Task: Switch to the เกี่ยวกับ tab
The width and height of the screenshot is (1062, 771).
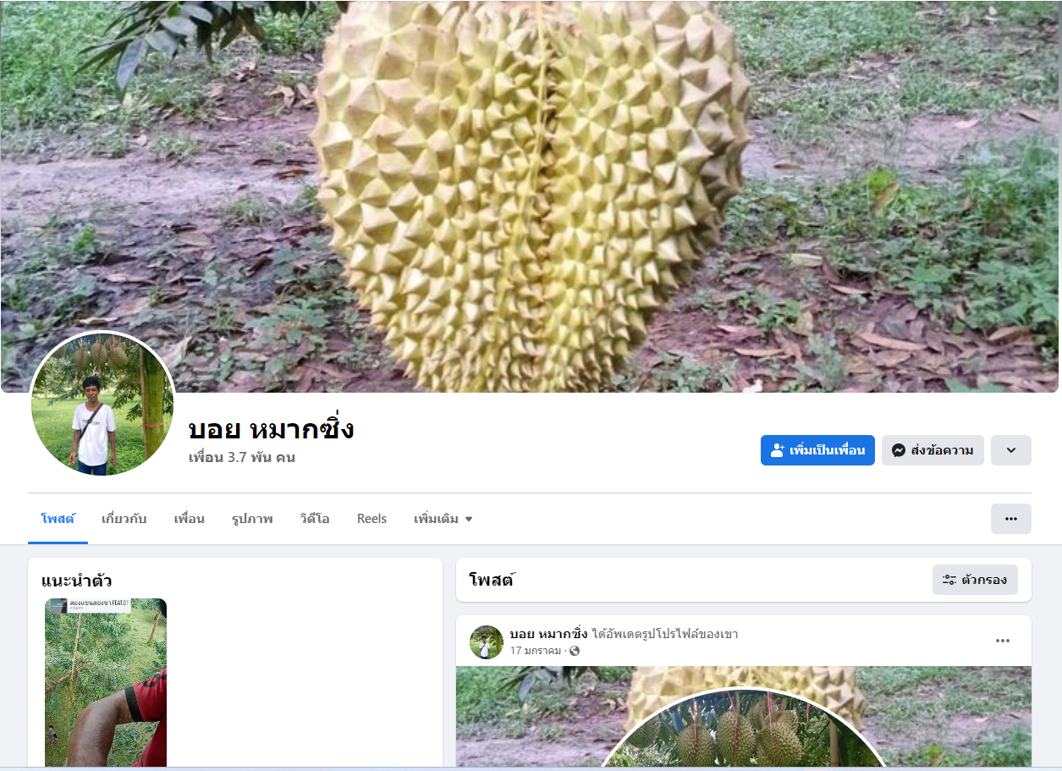Action: [x=124, y=519]
